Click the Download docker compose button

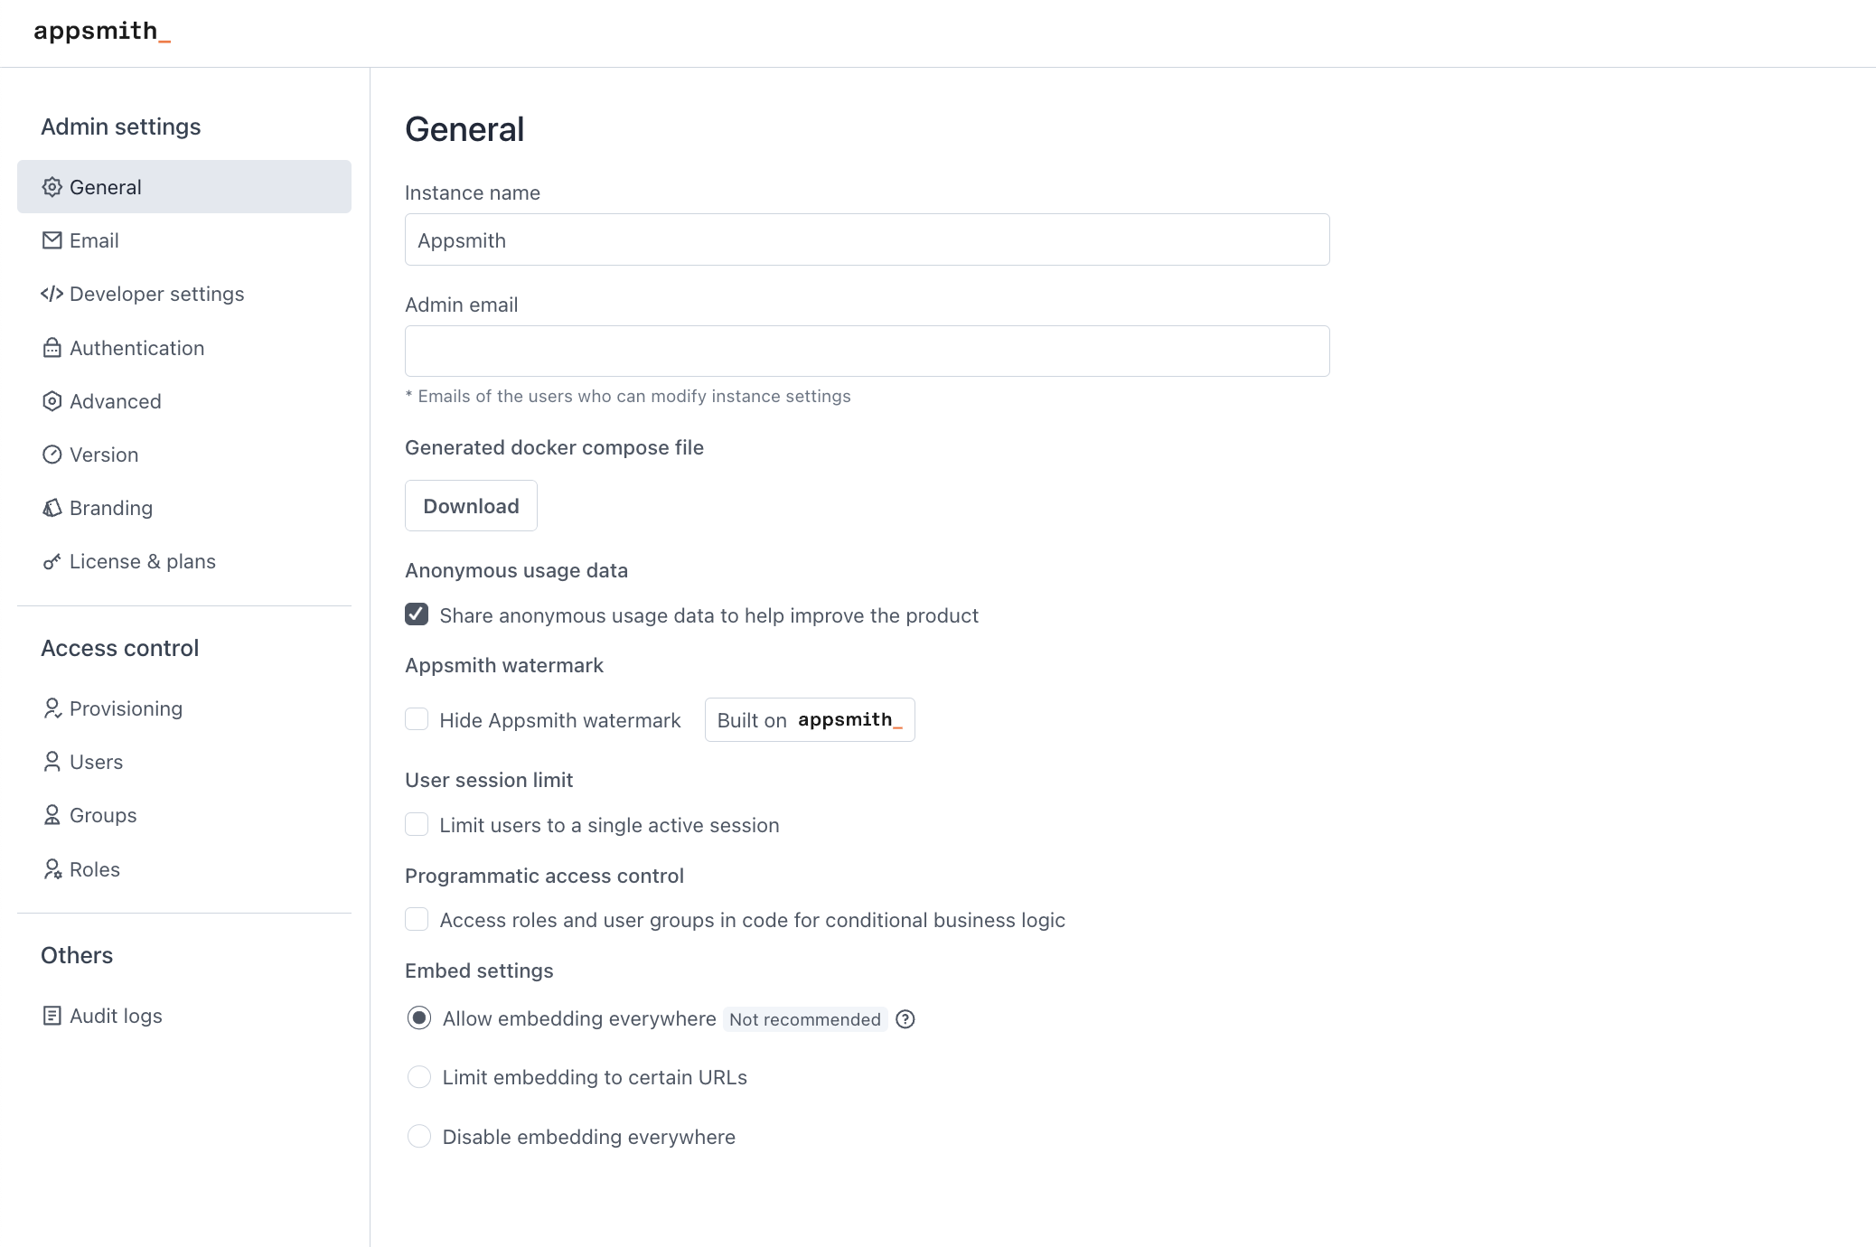coord(470,505)
